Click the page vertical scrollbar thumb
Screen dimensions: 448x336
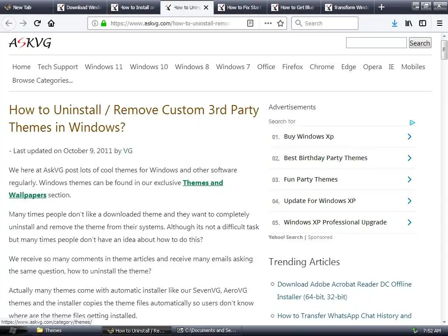point(444,50)
